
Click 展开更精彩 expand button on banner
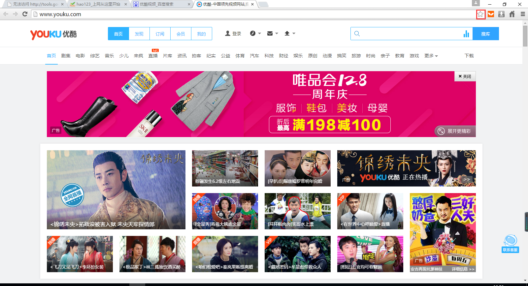click(455, 131)
